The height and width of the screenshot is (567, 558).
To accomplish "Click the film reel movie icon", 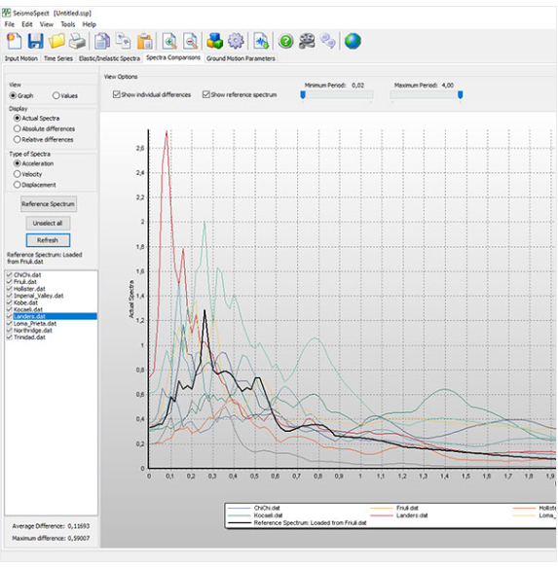I will [x=307, y=41].
